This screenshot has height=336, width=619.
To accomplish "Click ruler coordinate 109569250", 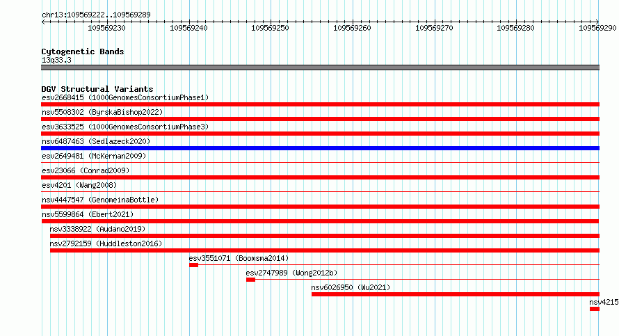I will tap(270, 28).
